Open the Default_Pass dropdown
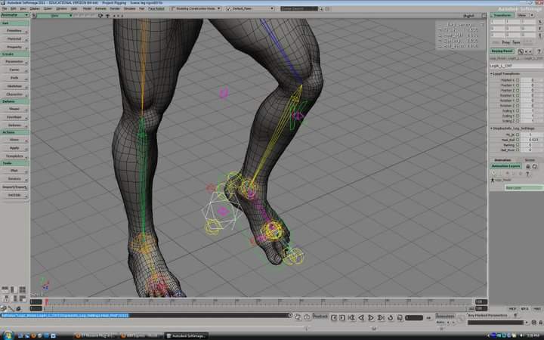Screen dimensions: 544x340 tap(250, 8)
